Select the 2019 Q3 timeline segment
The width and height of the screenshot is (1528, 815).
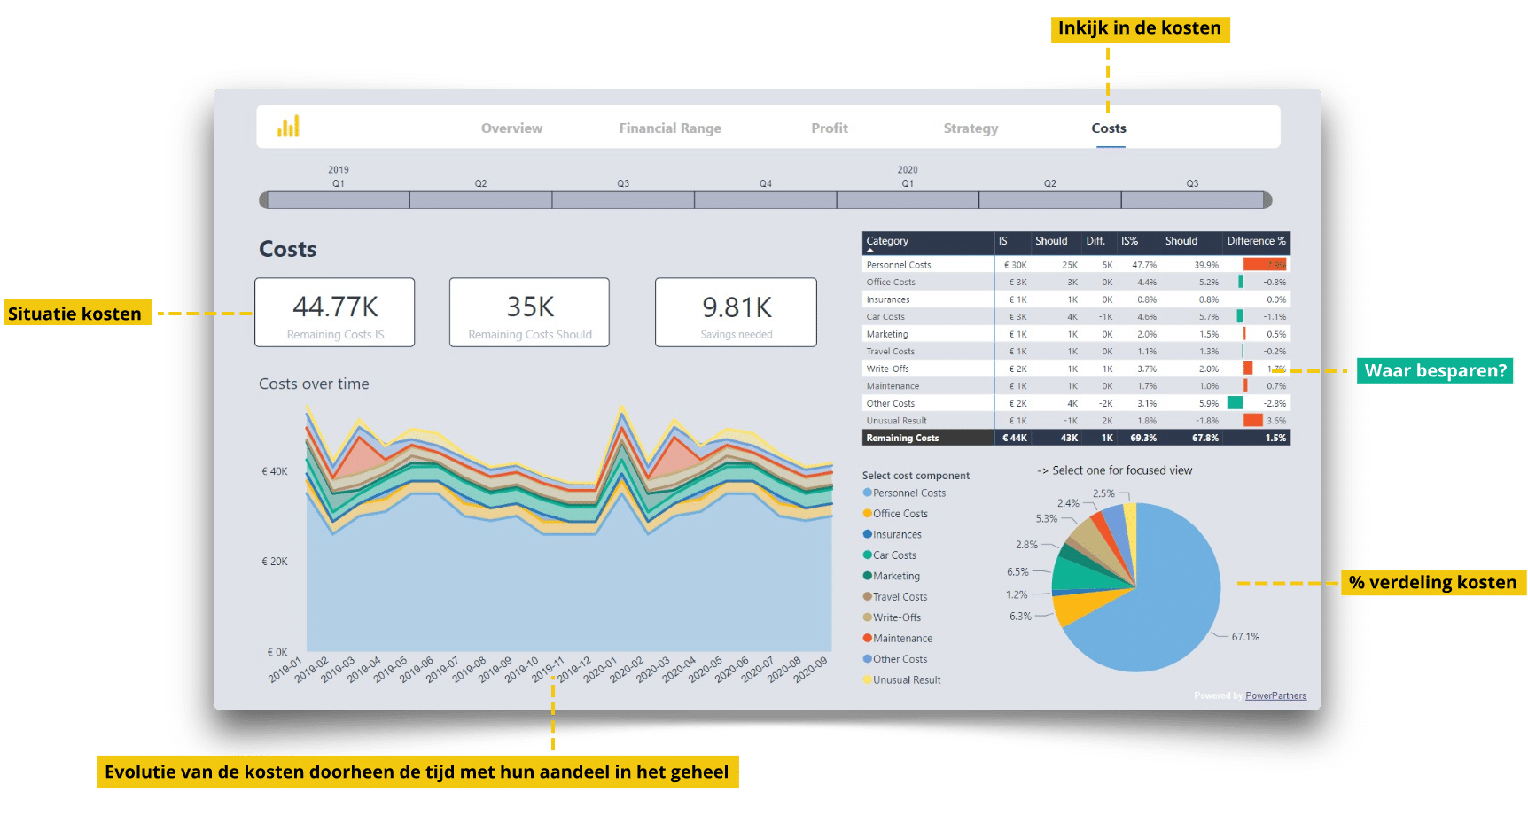[x=623, y=200]
